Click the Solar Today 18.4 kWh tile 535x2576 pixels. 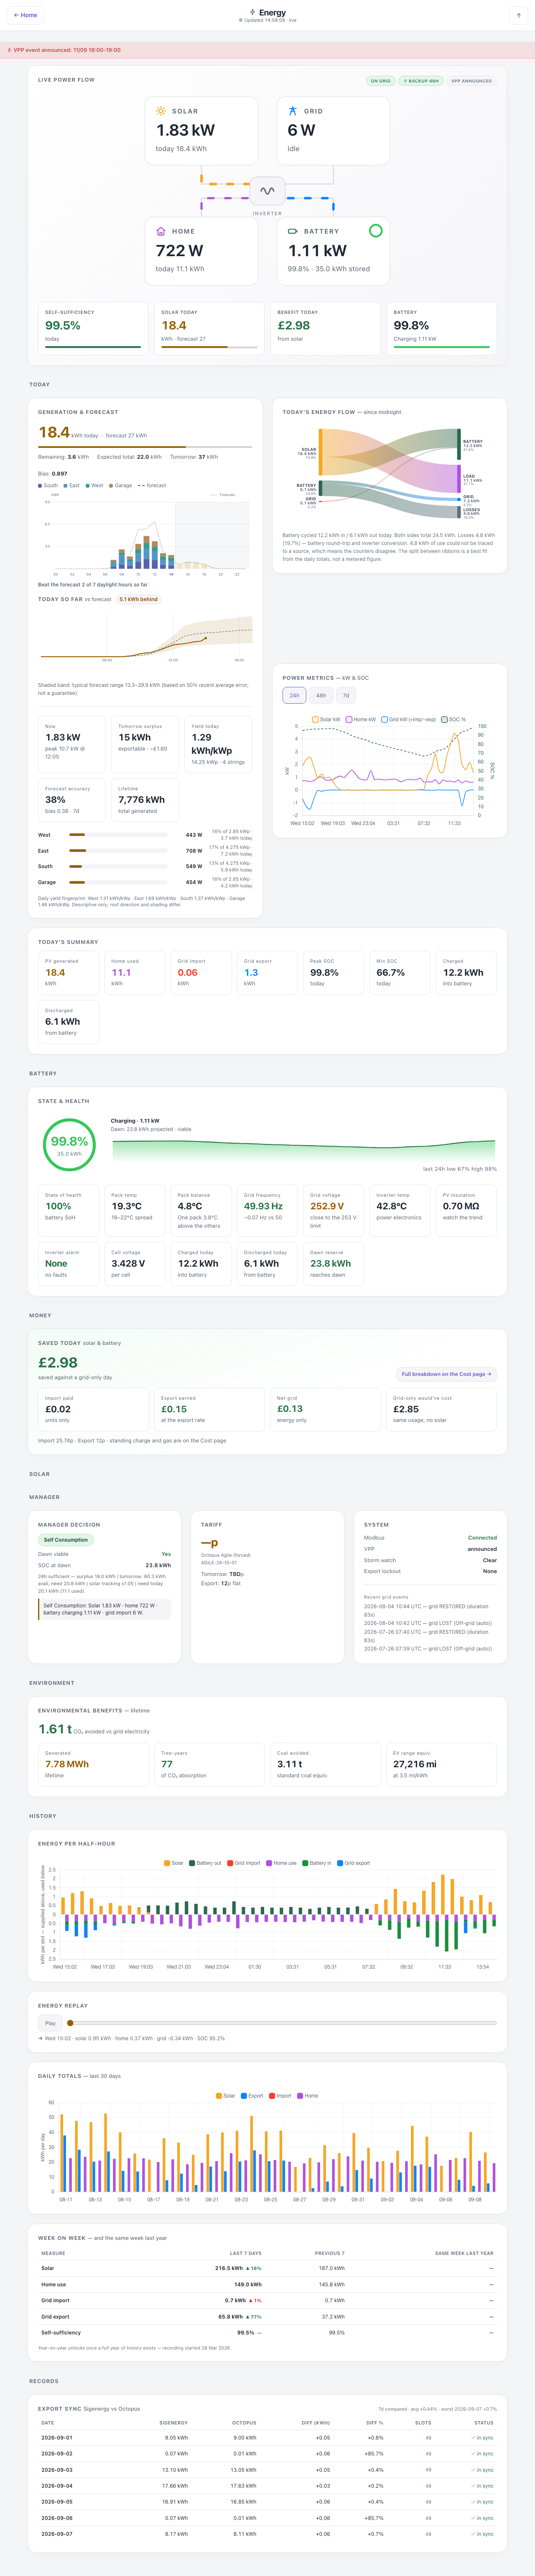(x=209, y=328)
